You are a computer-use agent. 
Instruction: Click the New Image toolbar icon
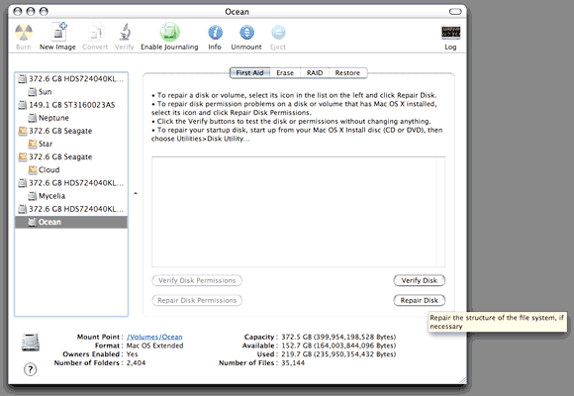tap(58, 32)
